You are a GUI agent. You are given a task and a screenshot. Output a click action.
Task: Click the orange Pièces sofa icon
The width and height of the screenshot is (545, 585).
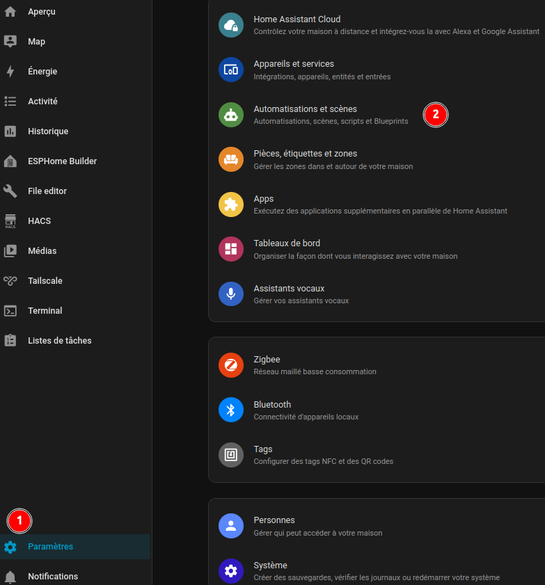coord(231,160)
